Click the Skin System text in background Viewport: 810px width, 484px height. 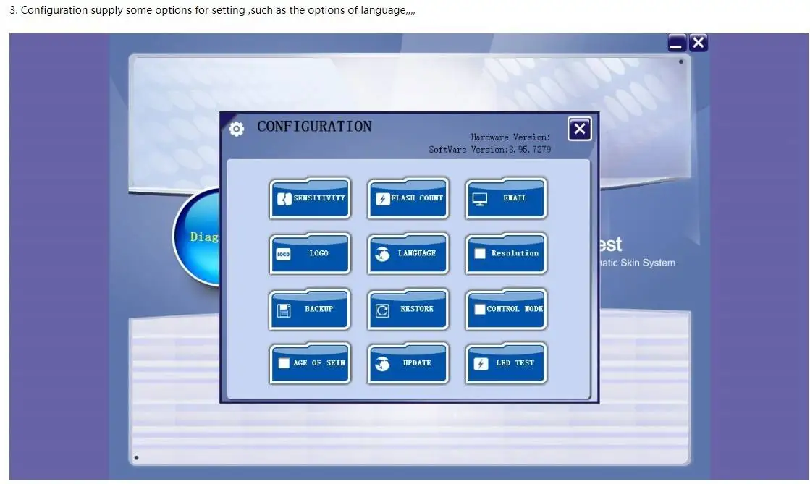[x=648, y=263]
